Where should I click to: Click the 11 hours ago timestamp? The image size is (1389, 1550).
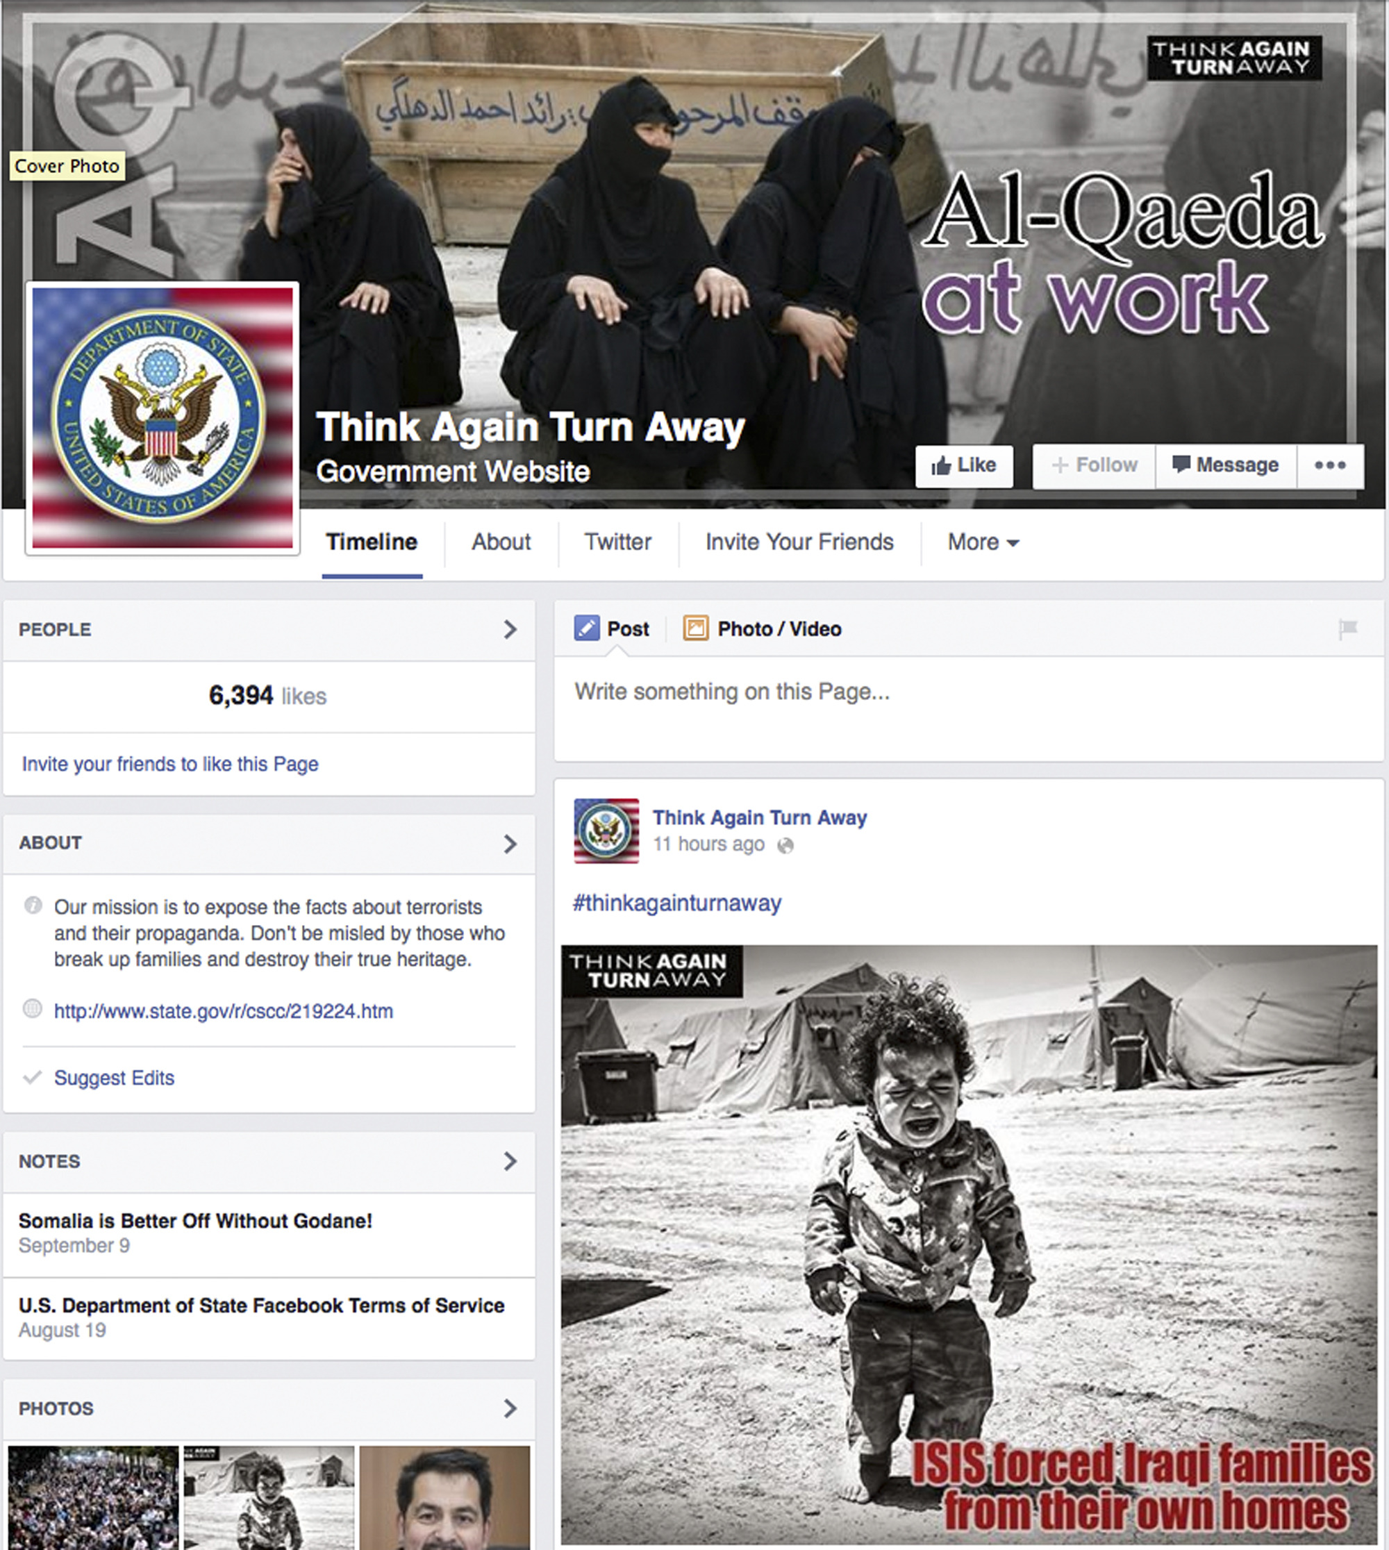708,844
